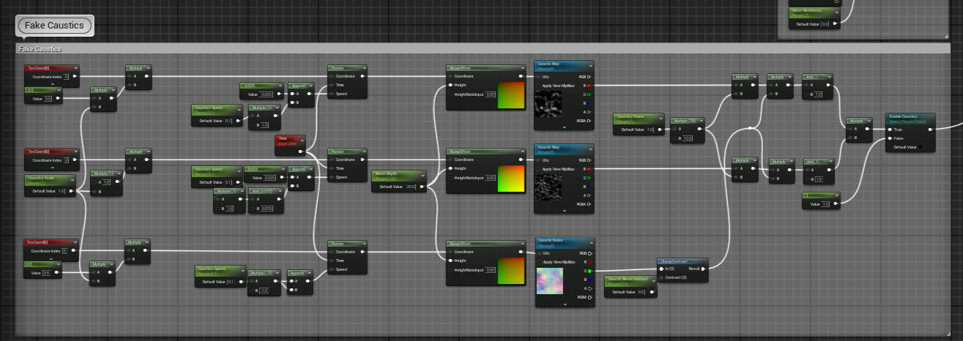Click the Caustics Power Default Value field
Image resolution: width=963 pixels, height=341 pixels.
click(x=650, y=130)
